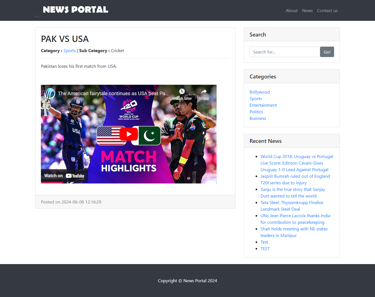Click Sports link beside article Category label
The height and width of the screenshot is (297, 375).
(x=69, y=51)
